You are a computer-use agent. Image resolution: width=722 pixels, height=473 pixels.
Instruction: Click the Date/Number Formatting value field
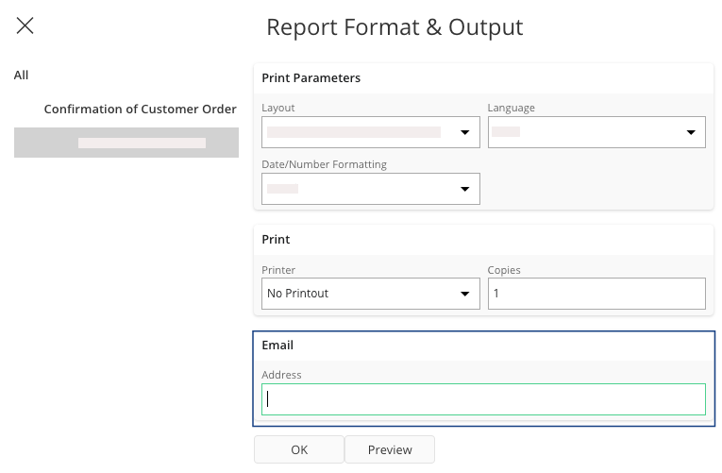[354, 189]
